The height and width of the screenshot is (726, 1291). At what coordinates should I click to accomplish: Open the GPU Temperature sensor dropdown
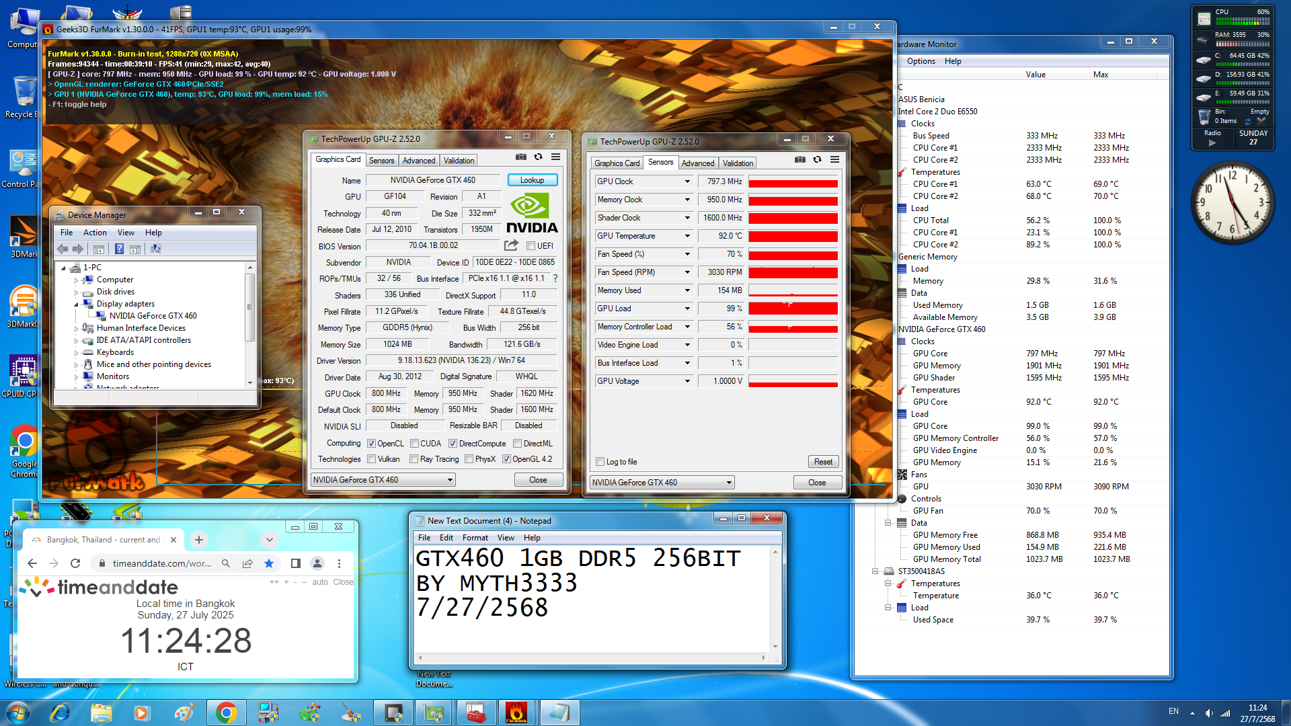(687, 236)
